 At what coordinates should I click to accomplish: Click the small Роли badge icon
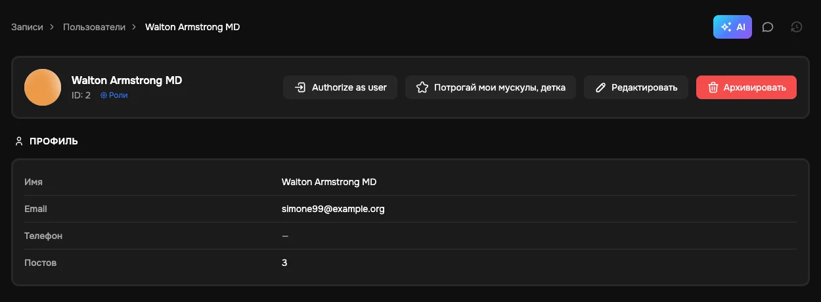[x=104, y=95]
